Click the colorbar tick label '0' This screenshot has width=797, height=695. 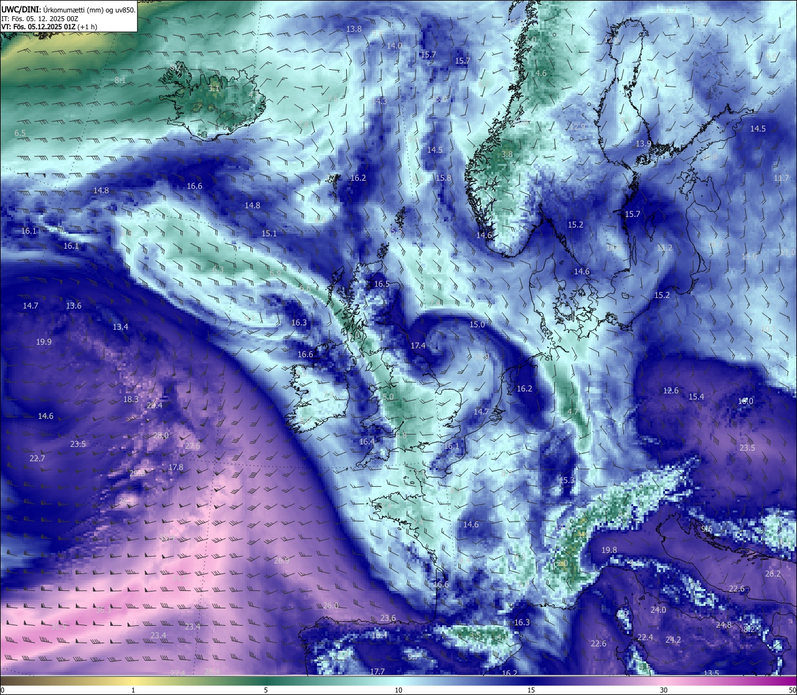(2, 690)
